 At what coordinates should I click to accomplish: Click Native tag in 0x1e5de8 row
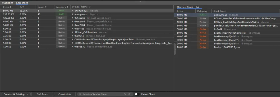pos(61,18)
